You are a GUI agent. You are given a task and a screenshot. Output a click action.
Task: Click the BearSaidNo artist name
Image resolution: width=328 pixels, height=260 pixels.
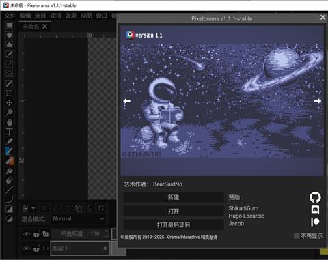[x=167, y=184]
